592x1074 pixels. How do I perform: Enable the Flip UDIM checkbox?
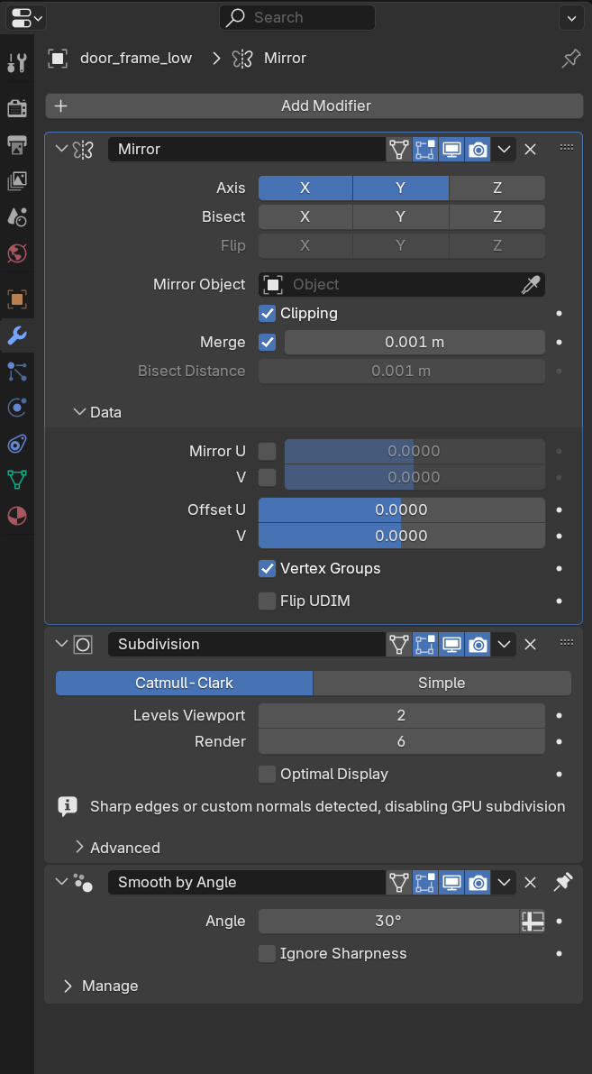coord(268,601)
